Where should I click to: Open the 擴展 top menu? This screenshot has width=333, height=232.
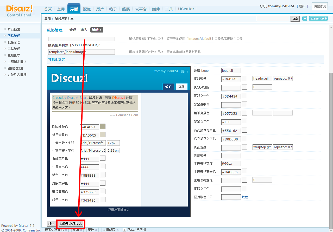[x=126, y=9]
